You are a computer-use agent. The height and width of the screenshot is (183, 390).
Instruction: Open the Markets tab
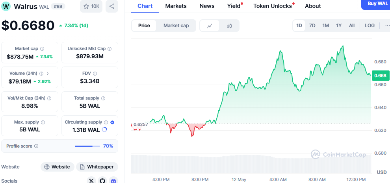point(176,6)
